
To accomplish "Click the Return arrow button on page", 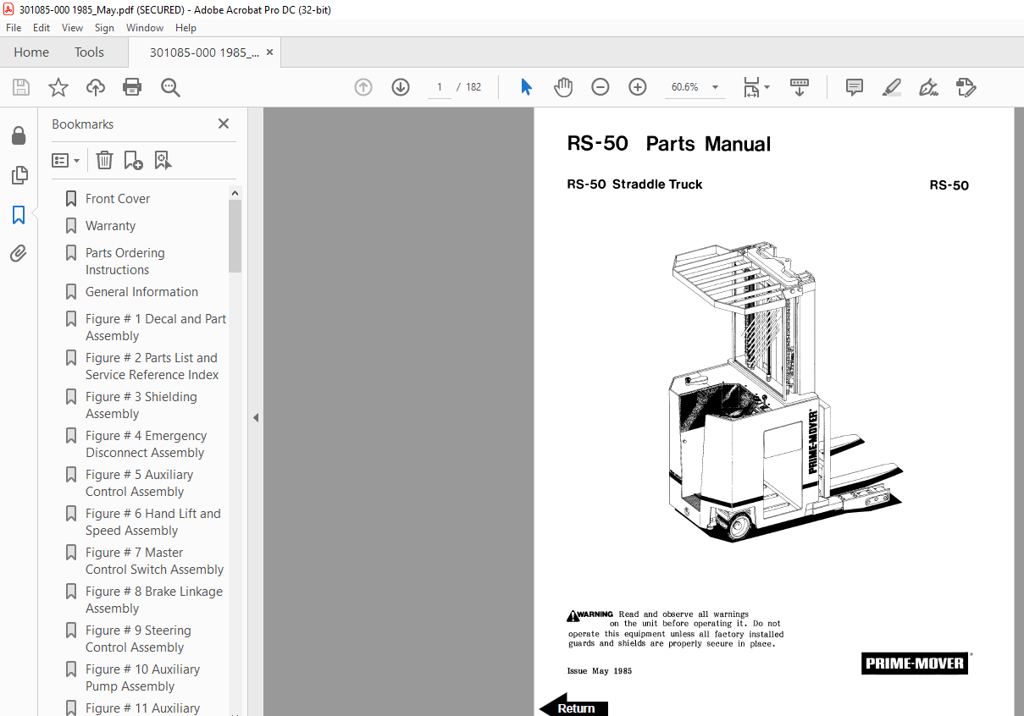I will pos(573,706).
